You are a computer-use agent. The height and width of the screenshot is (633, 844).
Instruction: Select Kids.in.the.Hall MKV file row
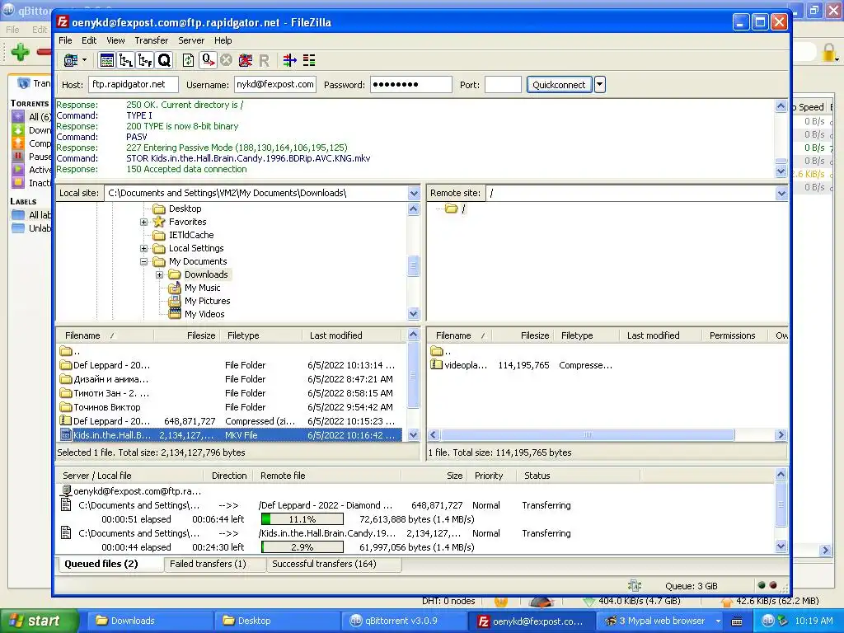(x=229, y=435)
